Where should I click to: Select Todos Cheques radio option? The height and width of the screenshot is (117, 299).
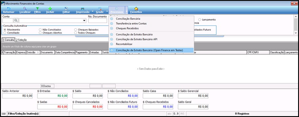click(x=76, y=33)
